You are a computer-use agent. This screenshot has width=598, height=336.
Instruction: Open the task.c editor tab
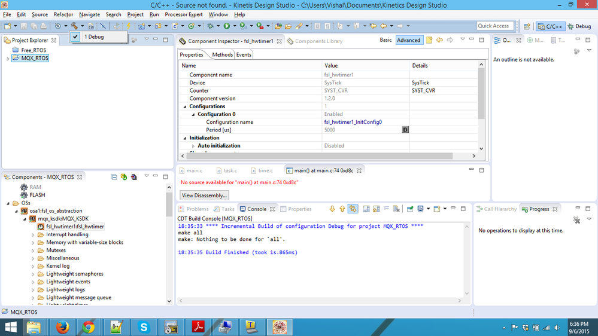pos(226,170)
